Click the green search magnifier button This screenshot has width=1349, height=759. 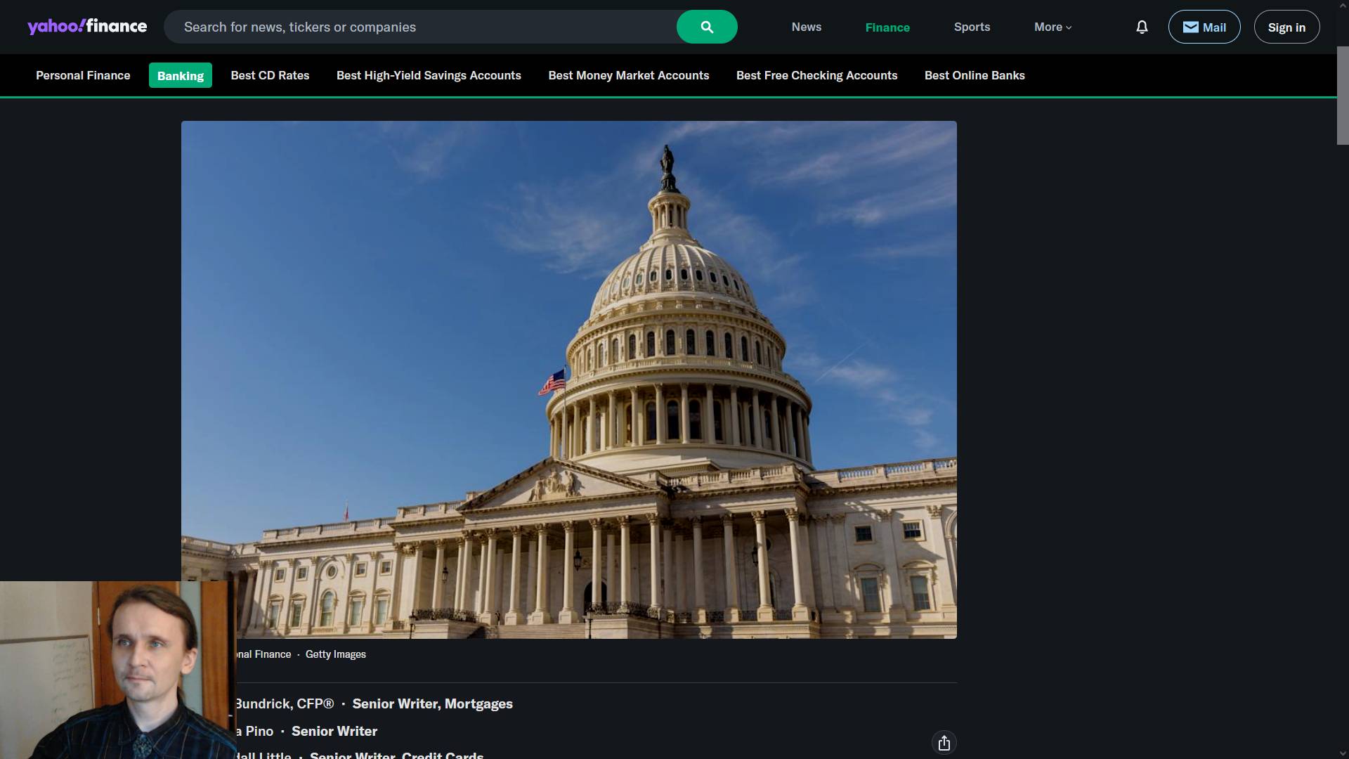(706, 27)
